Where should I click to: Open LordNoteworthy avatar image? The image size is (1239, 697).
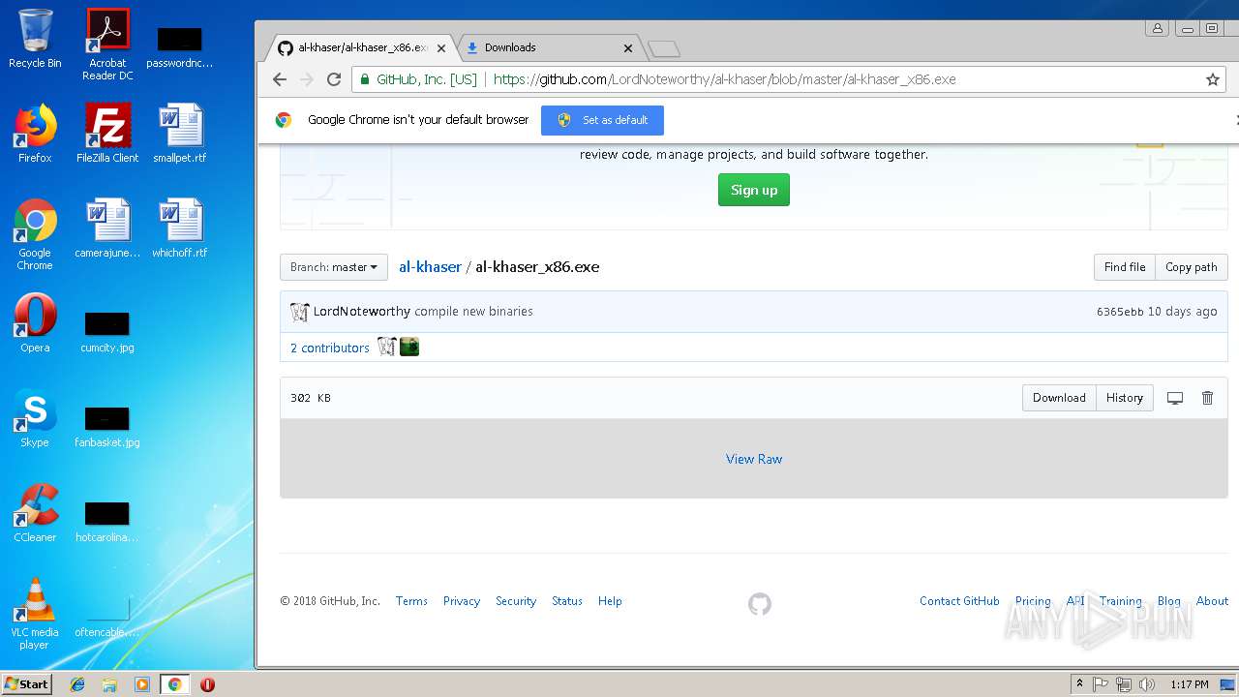300,312
